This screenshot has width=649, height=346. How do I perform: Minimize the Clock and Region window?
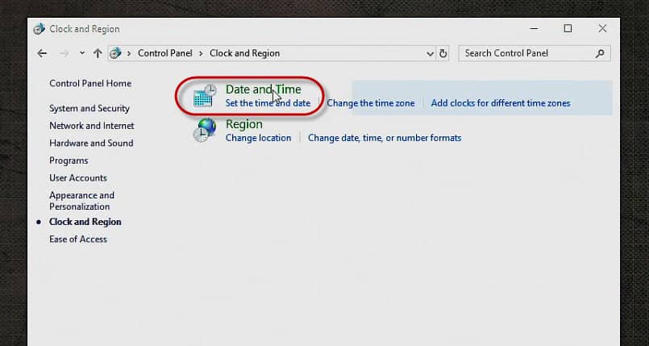pyautogui.click(x=534, y=28)
